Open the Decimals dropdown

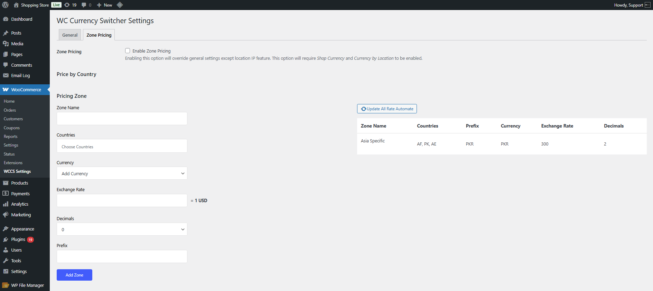122,229
